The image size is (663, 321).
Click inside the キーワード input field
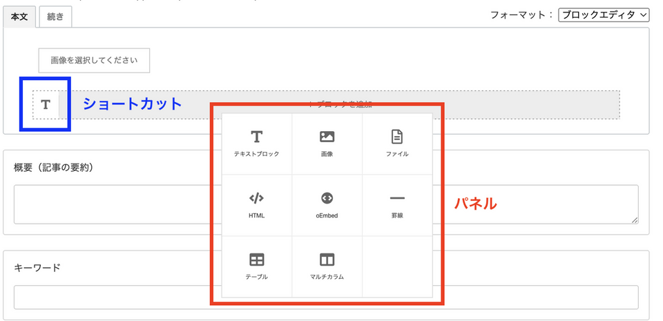110,298
